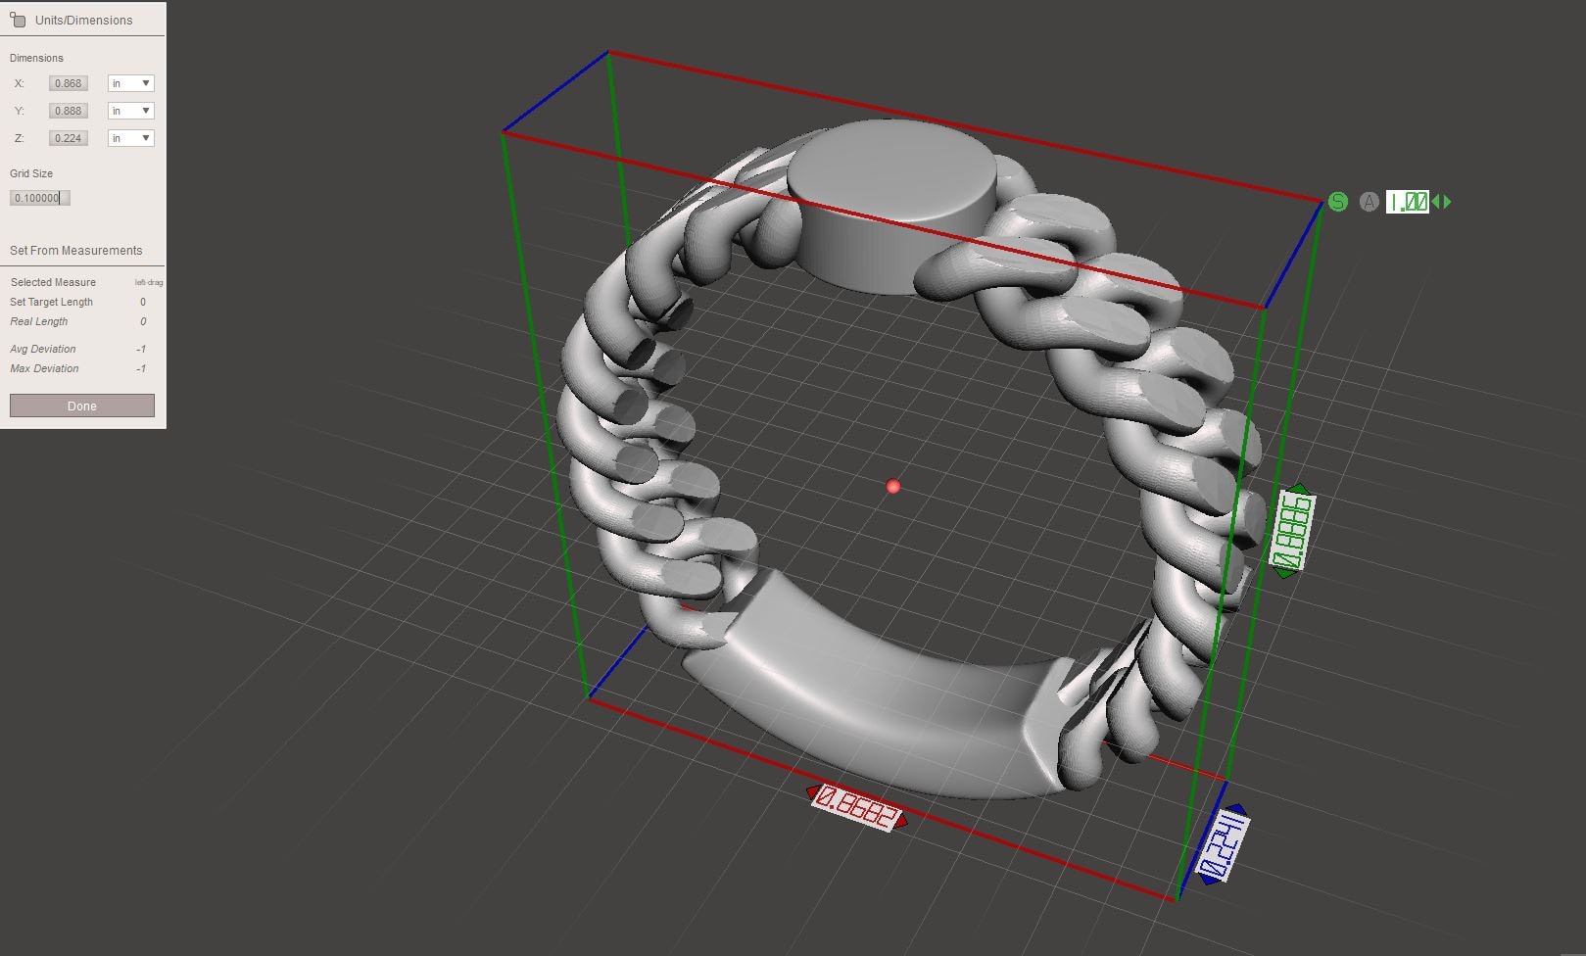This screenshot has width=1586, height=956.
Task: Click the Y dimension value field
Action: click(x=69, y=111)
